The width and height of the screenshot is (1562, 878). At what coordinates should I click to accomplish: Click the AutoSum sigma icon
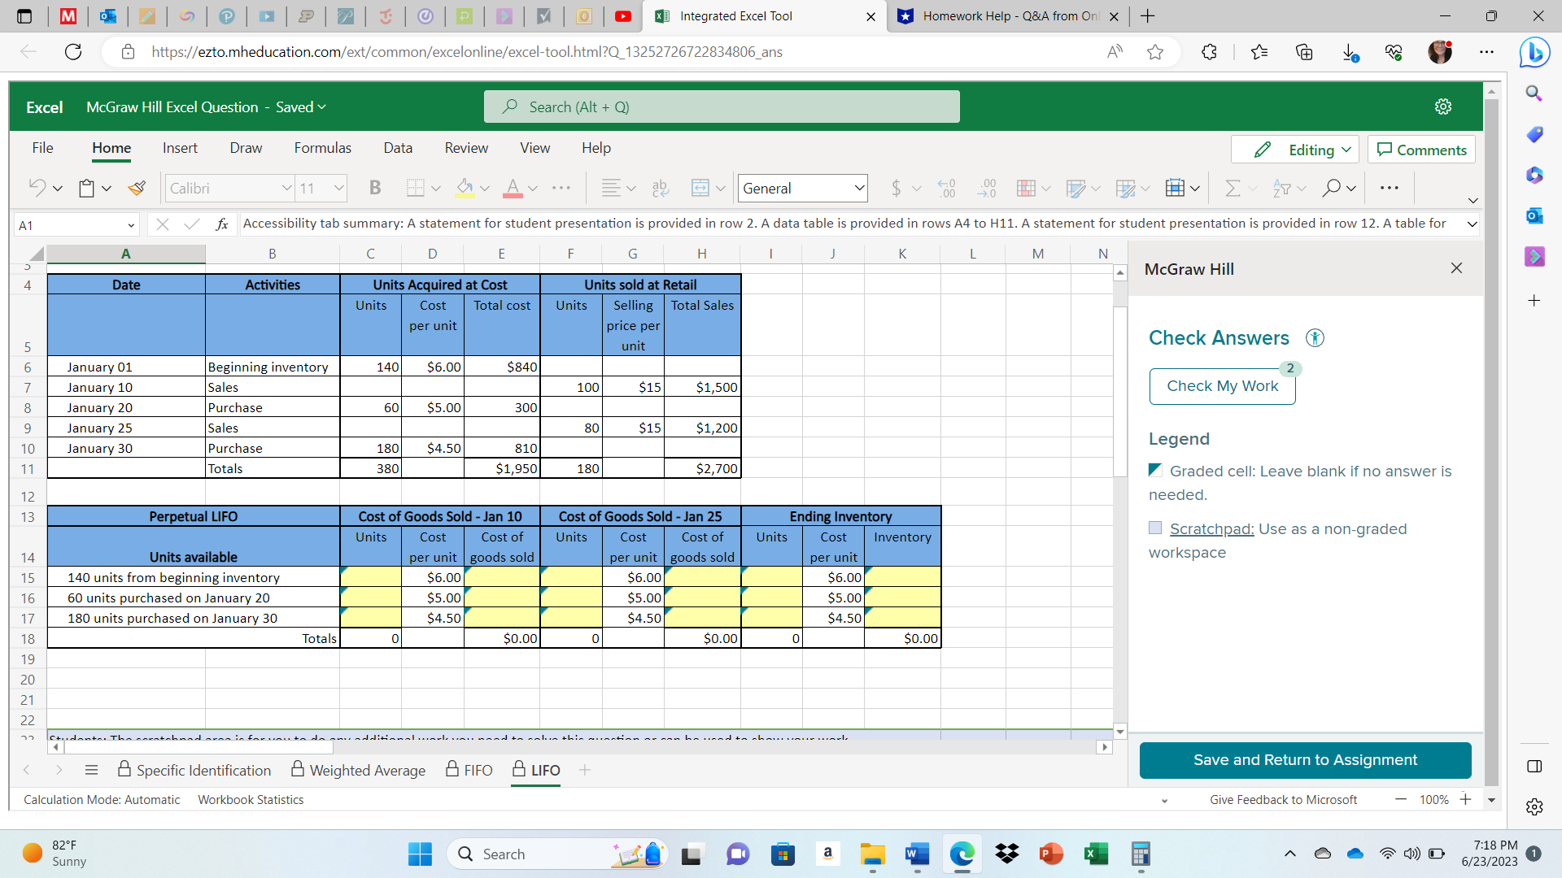(x=1233, y=189)
